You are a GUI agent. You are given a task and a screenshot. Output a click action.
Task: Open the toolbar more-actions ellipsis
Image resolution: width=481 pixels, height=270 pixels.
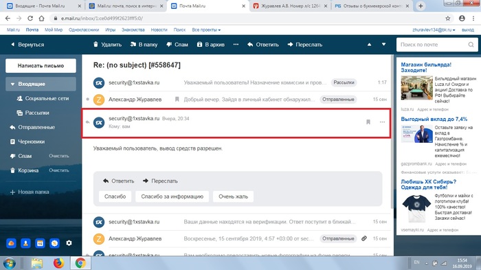(x=236, y=45)
